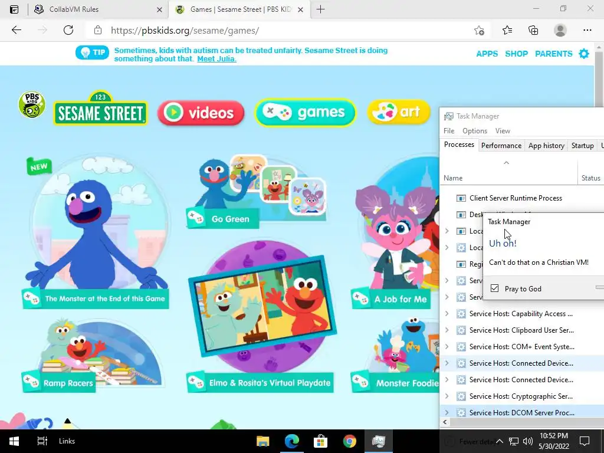This screenshot has height=453, width=604.
Task: Open the volume control in tray
Action: point(528,441)
